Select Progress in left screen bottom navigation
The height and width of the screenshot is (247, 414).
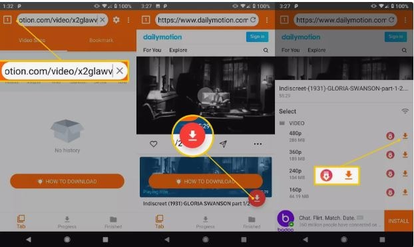tap(67, 222)
